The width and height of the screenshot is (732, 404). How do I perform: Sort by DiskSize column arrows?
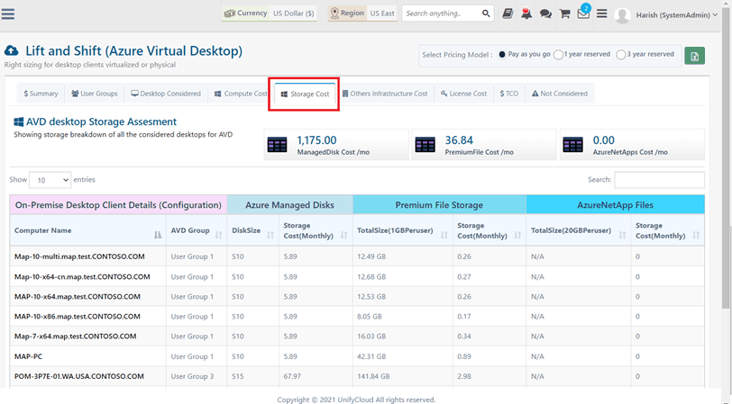point(270,236)
